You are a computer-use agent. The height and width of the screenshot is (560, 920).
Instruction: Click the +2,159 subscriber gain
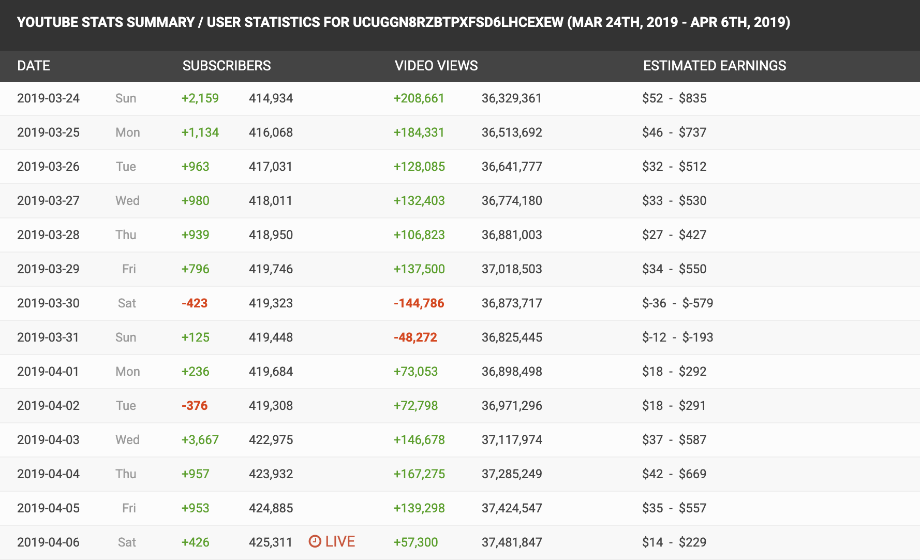pos(200,98)
